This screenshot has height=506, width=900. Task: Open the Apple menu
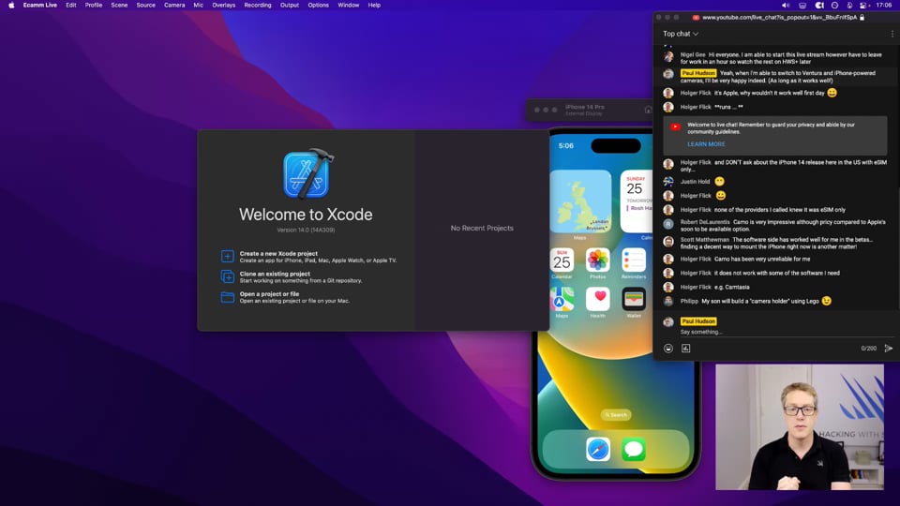11,6
